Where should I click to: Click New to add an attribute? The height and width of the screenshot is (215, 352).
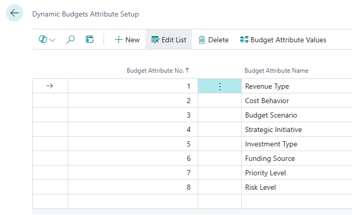[x=127, y=40]
